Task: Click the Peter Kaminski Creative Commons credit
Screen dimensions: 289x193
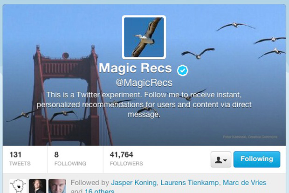Action: pyautogui.click(x=250, y=137)
